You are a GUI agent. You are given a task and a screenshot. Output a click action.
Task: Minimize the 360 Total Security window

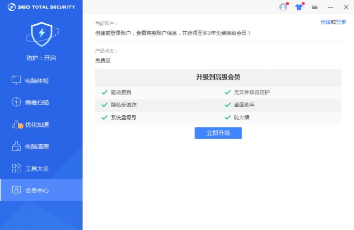(330, 7)
